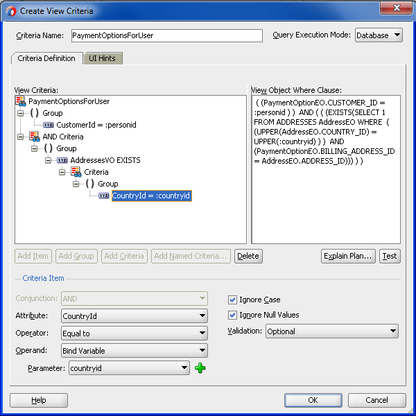Click the OK button

[x=313, y=400]
